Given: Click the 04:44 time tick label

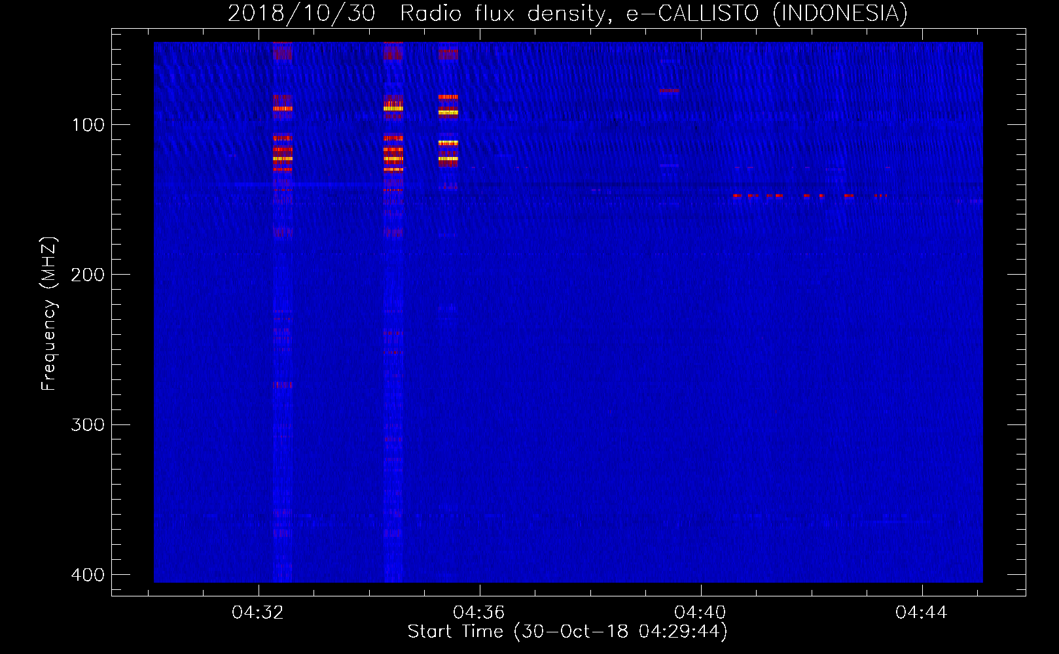Looking at the screenshot, I should pyautogui.click(x=922, y=613).
